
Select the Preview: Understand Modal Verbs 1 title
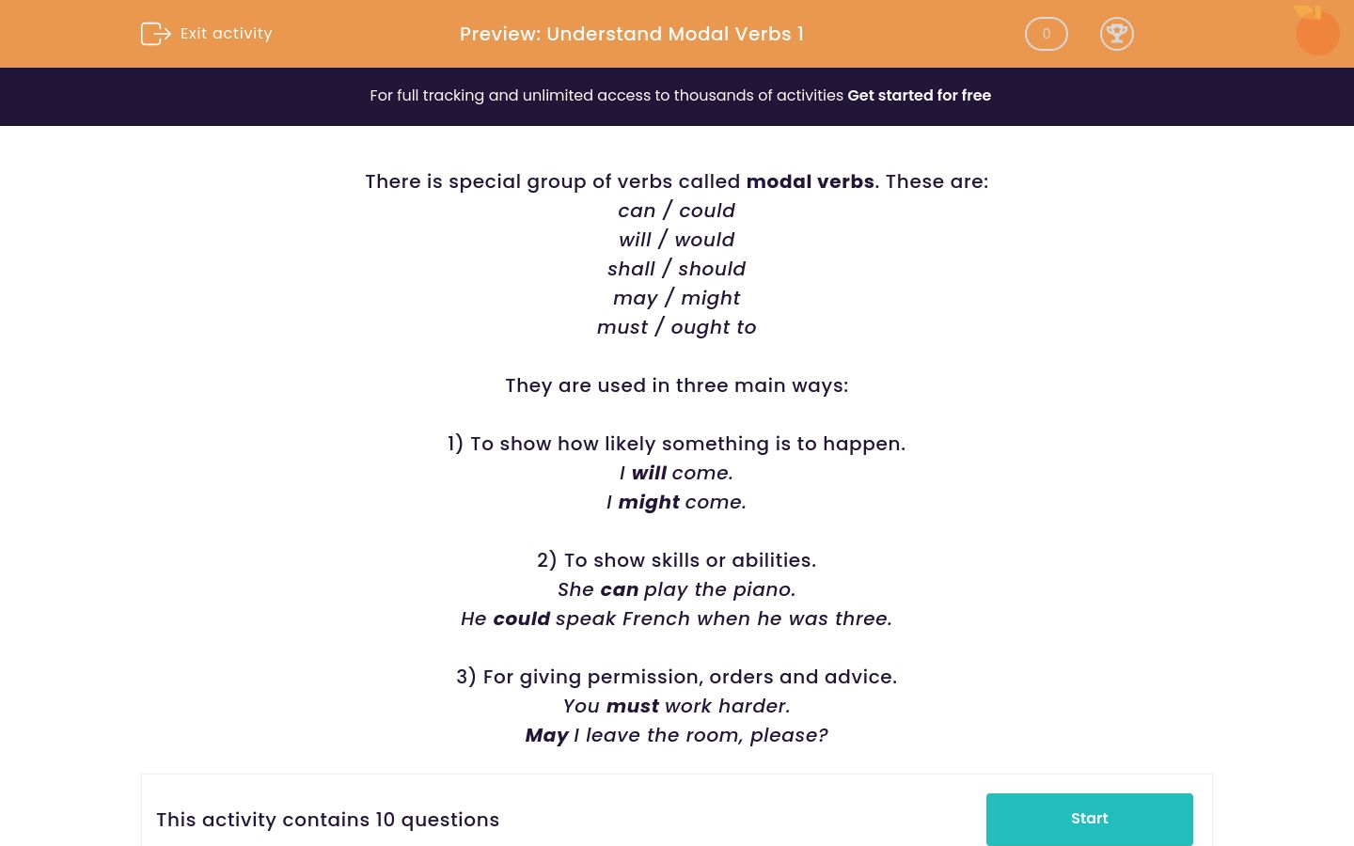click(x=631, y=34)
